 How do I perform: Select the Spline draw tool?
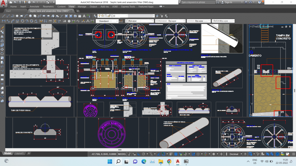[39, 16]
